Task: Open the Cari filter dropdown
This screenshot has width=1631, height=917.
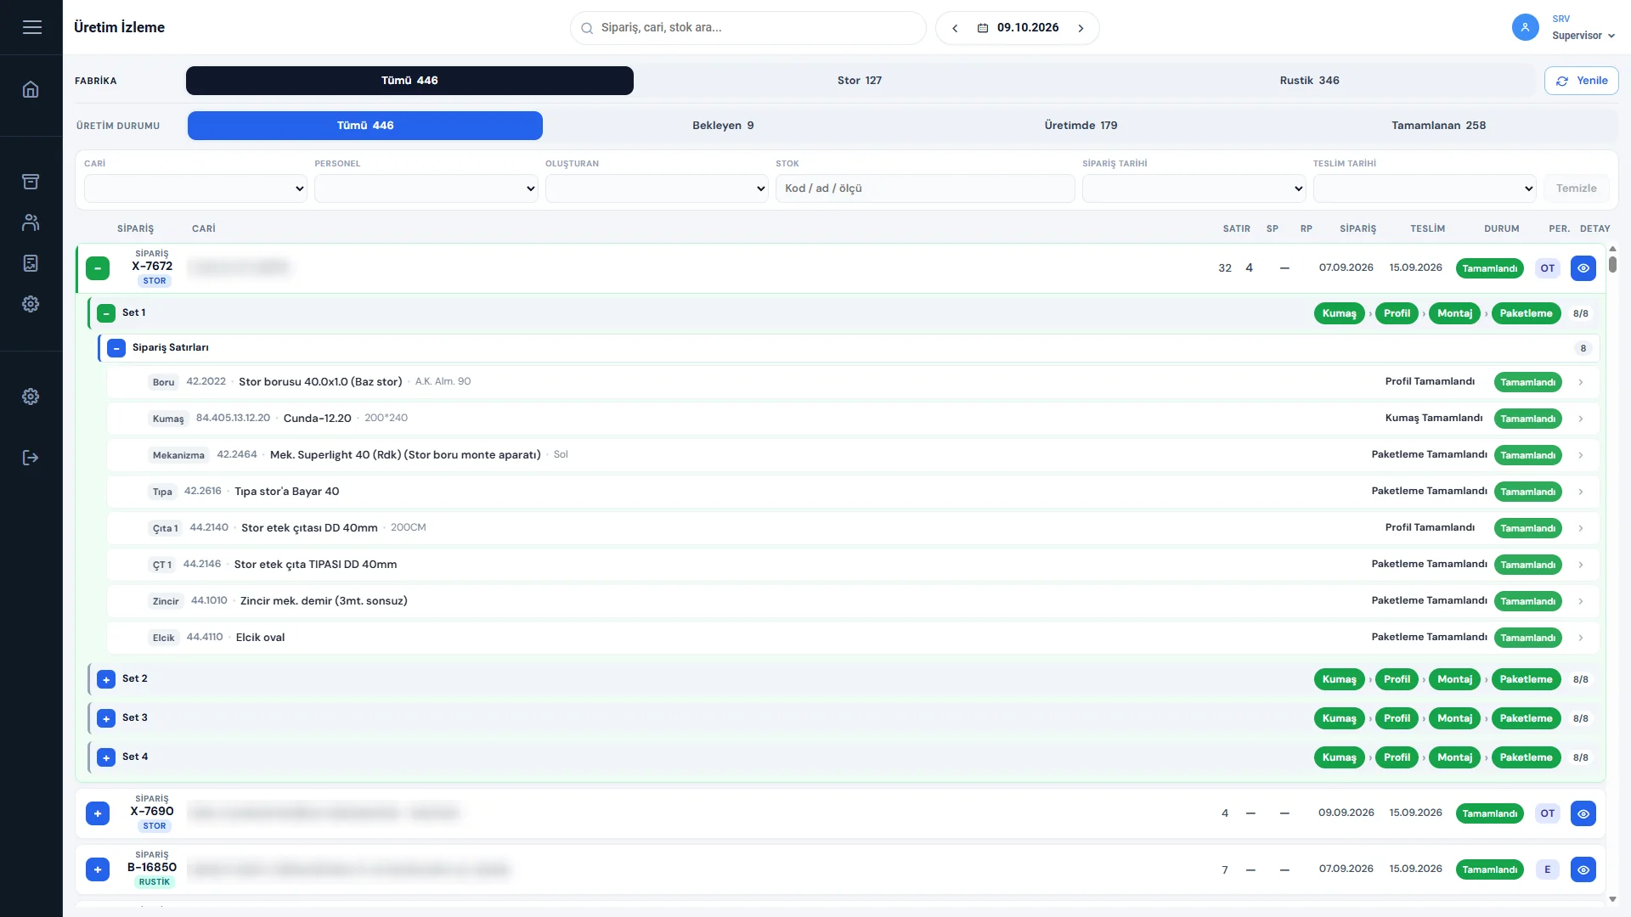Action: pyautogui.click(x=195, y=188)
